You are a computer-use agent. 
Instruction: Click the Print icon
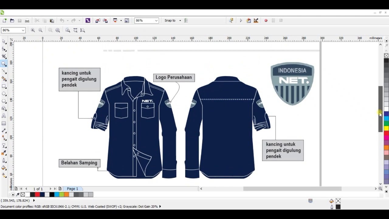[27, 20]
